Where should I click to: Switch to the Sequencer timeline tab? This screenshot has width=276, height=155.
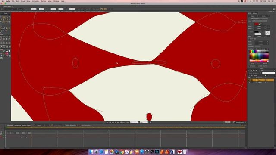[17, 125]
